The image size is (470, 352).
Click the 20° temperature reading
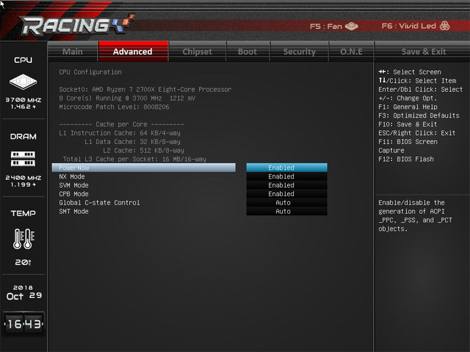pos(23,262)
